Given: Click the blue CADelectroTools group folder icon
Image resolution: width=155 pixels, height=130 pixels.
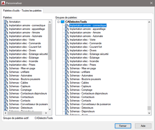Looking at the screenshot, I should [63, 22].
